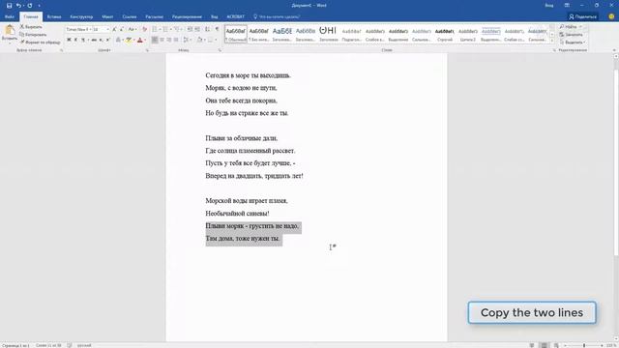Expand the styles gallery

[x=552, y=41]
